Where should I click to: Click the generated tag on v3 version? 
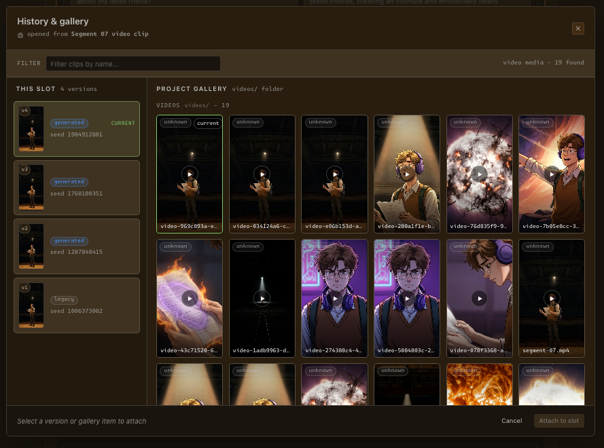(69, 182)
